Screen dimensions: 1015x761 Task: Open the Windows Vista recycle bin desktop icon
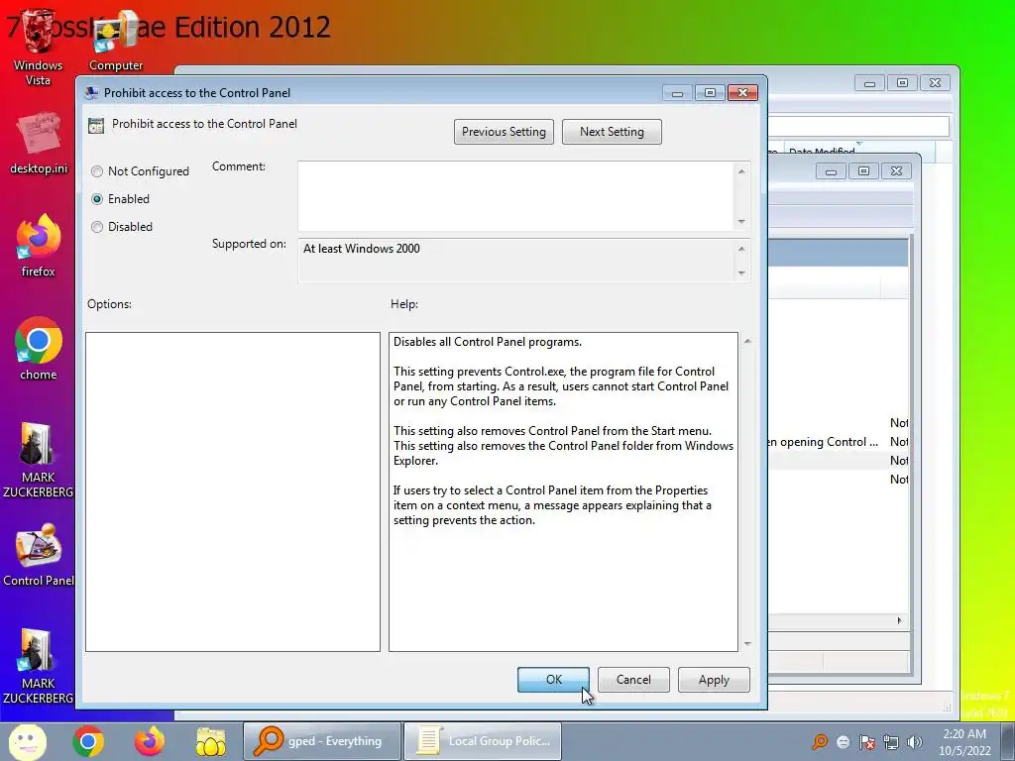38,46
